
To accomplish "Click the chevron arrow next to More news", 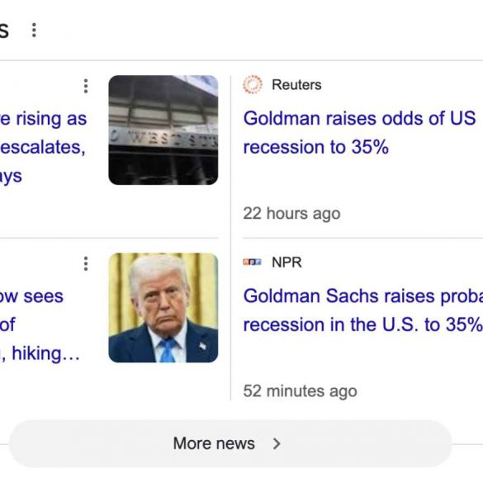I will tap(277, 443).
